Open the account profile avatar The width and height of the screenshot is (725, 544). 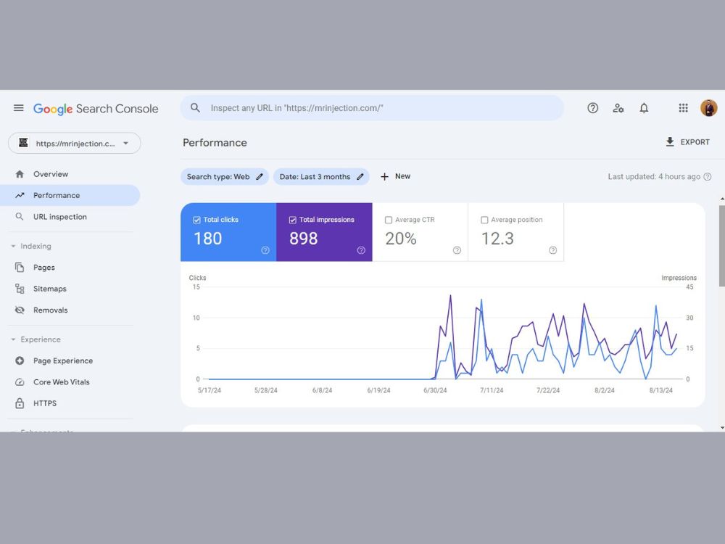click(708, 108)
